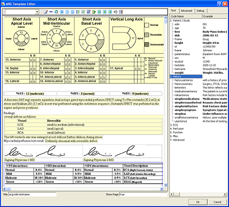This screenshot has height=207, width=229.
Task: Collapse the 1. Patient / Study node
Action: [180, 21]
